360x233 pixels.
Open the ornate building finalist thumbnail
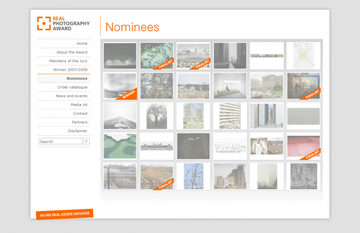click(304, 86)
